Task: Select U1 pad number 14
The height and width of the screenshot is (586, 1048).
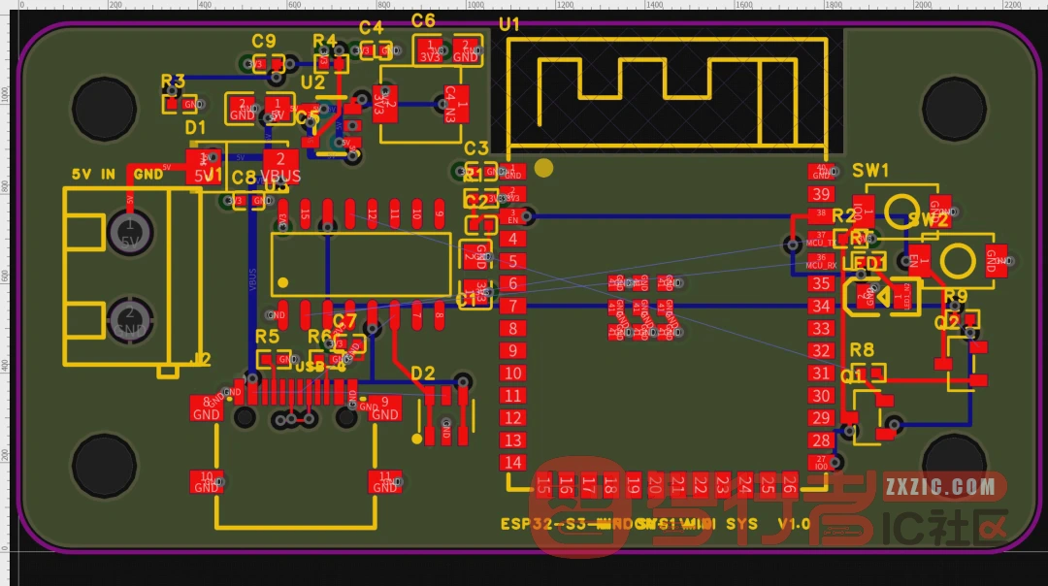Action: click(x=512, y=463)
